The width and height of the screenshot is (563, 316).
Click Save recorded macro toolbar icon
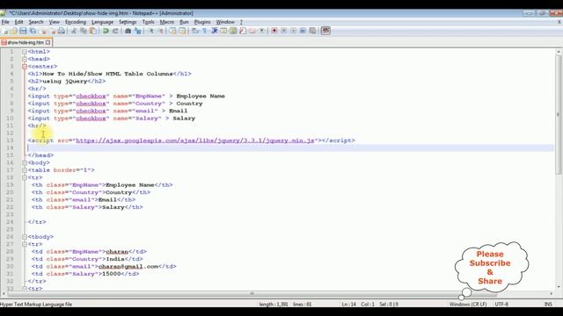pos(312,31)
